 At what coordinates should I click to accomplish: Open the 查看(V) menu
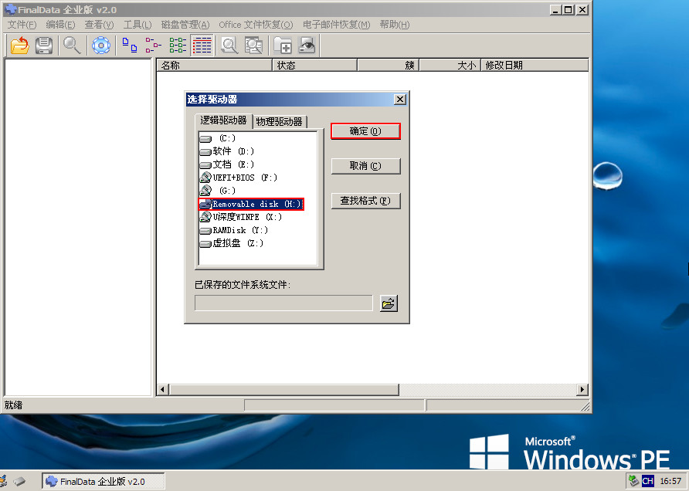[100, 25]
